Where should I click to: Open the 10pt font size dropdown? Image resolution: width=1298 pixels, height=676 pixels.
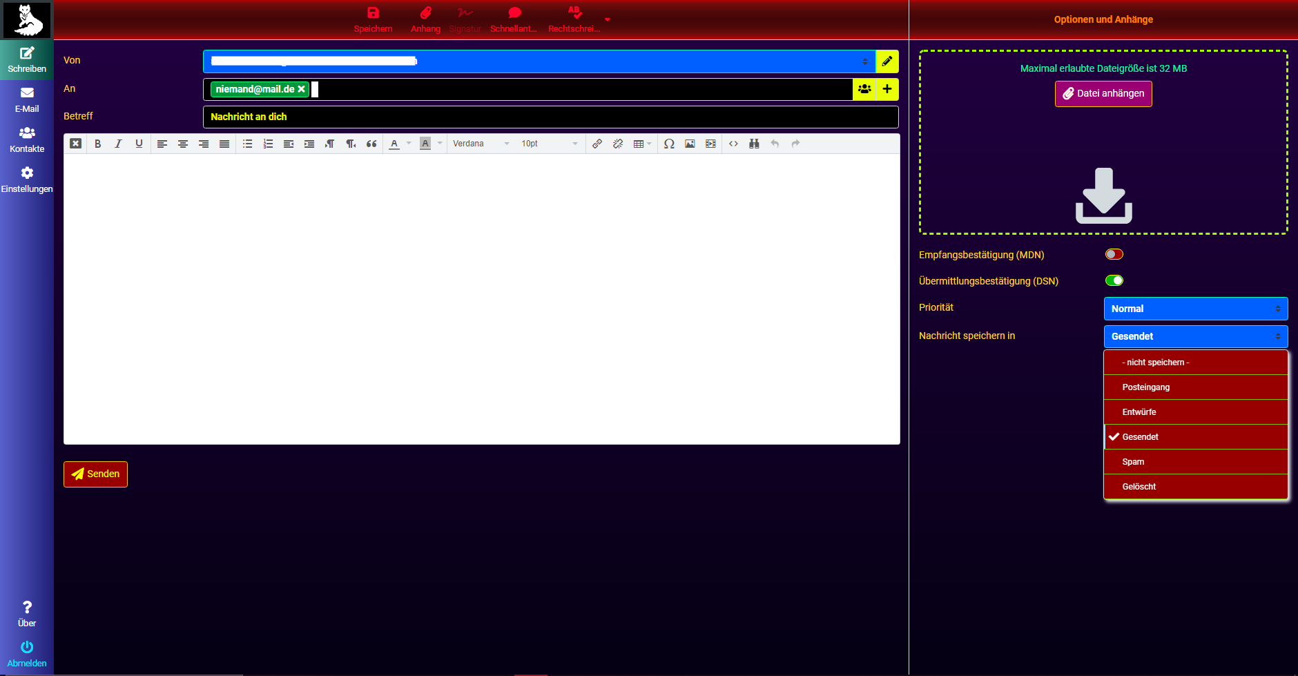pos(549,144)
